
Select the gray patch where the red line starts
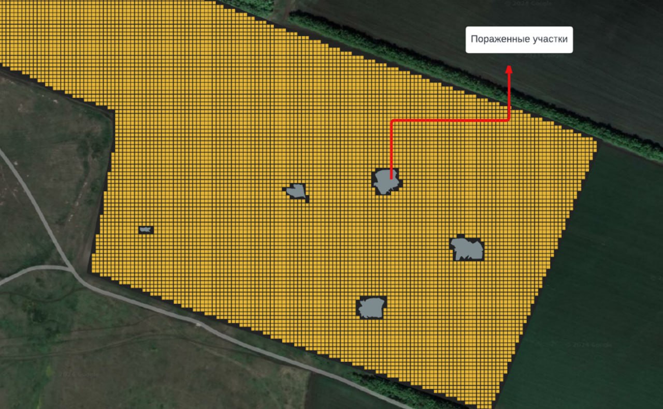(x=386, y=182)
